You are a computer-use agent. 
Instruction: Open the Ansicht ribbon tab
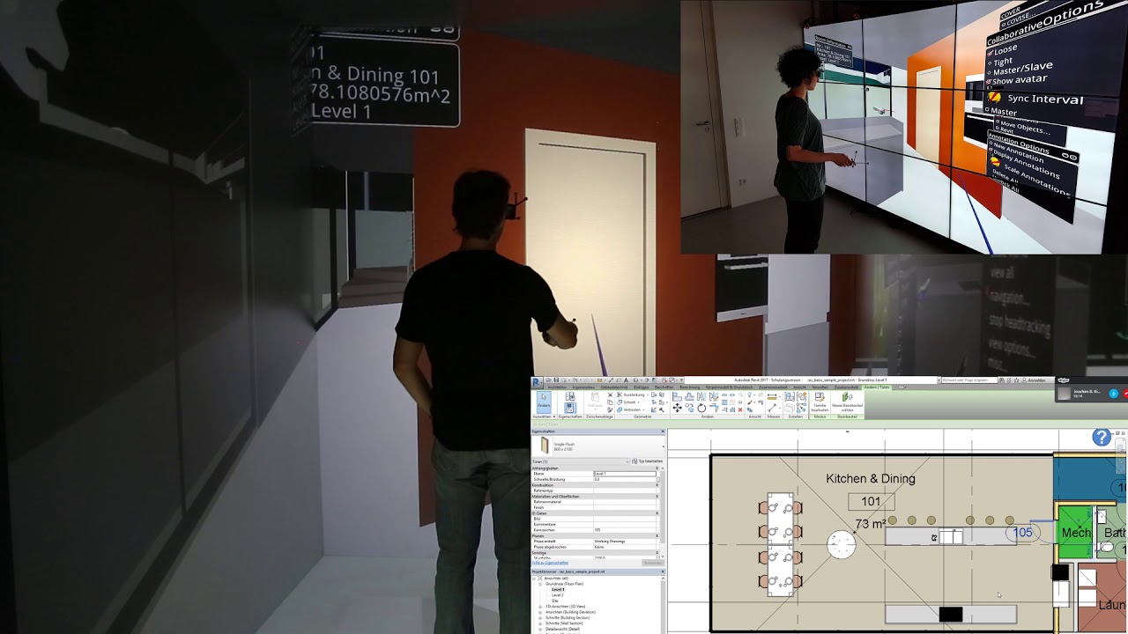pos(799,387)
